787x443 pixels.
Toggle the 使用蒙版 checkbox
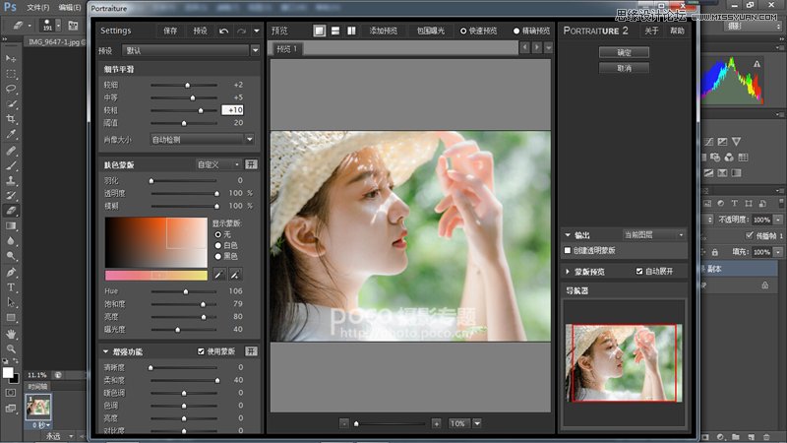click(x=202, y=350)
